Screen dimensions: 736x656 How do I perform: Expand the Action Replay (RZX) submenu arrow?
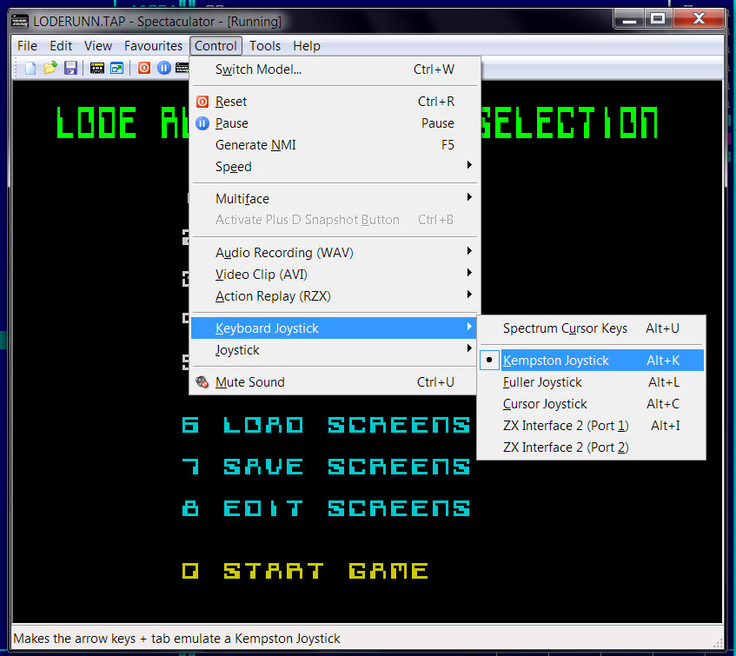coord(469,295)
